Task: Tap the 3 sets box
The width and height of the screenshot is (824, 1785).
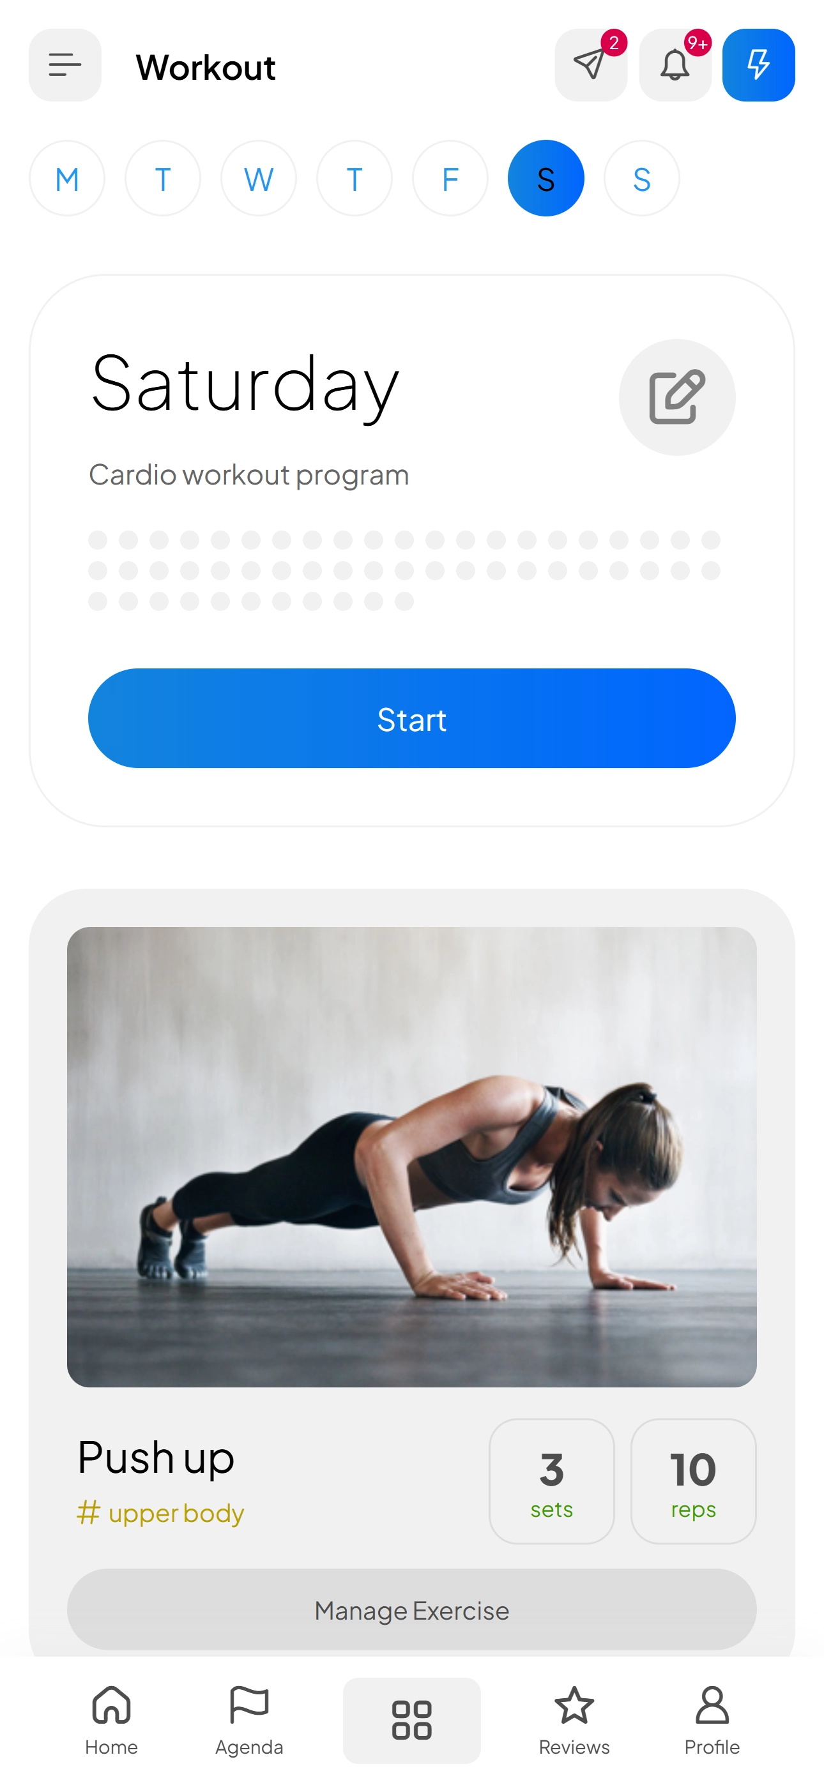Action: (x=552, y=1482)
